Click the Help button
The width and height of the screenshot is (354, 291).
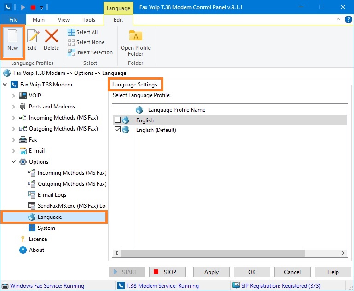[333, 272]
